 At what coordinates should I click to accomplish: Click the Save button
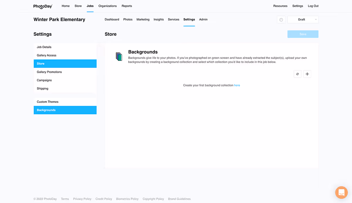point(303,34)
